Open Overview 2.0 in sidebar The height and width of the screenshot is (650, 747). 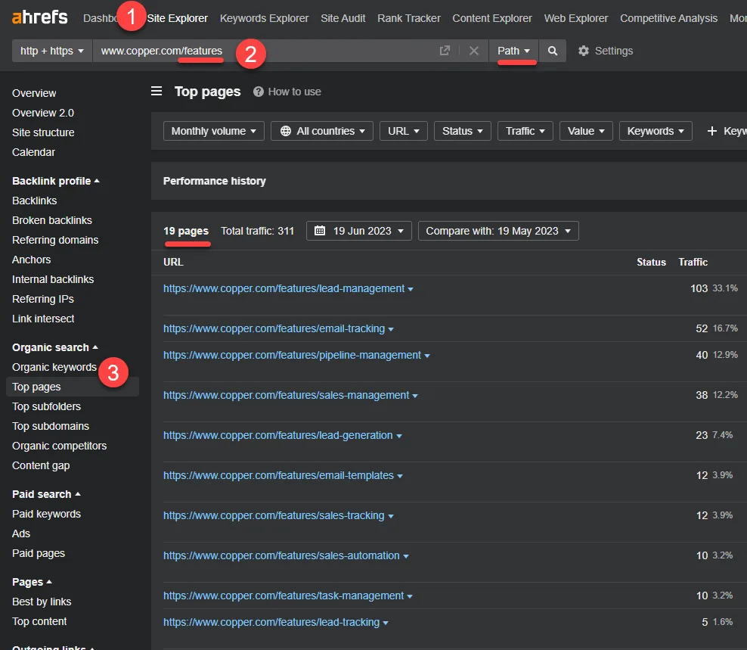[43, 113]
